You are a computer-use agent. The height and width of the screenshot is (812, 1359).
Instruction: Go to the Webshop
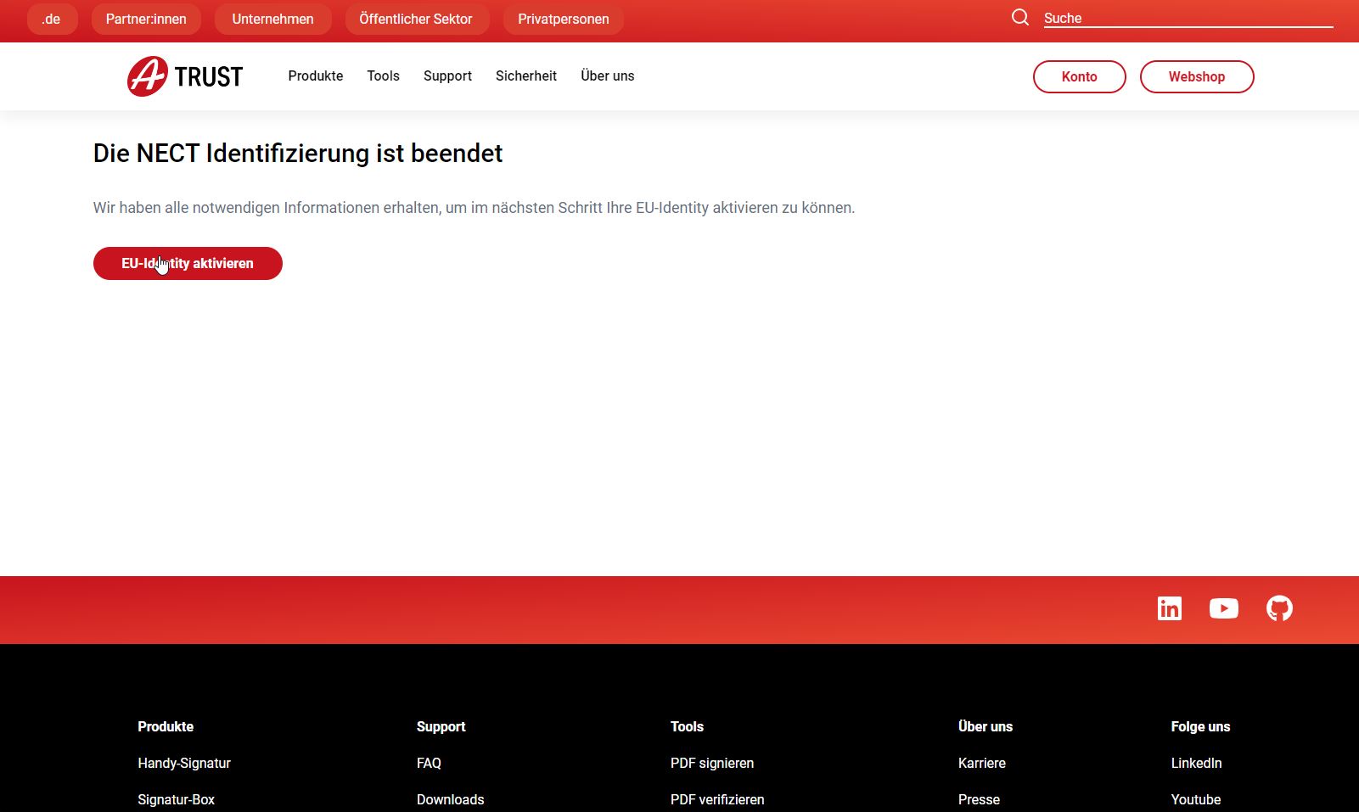click(1196, 76)
